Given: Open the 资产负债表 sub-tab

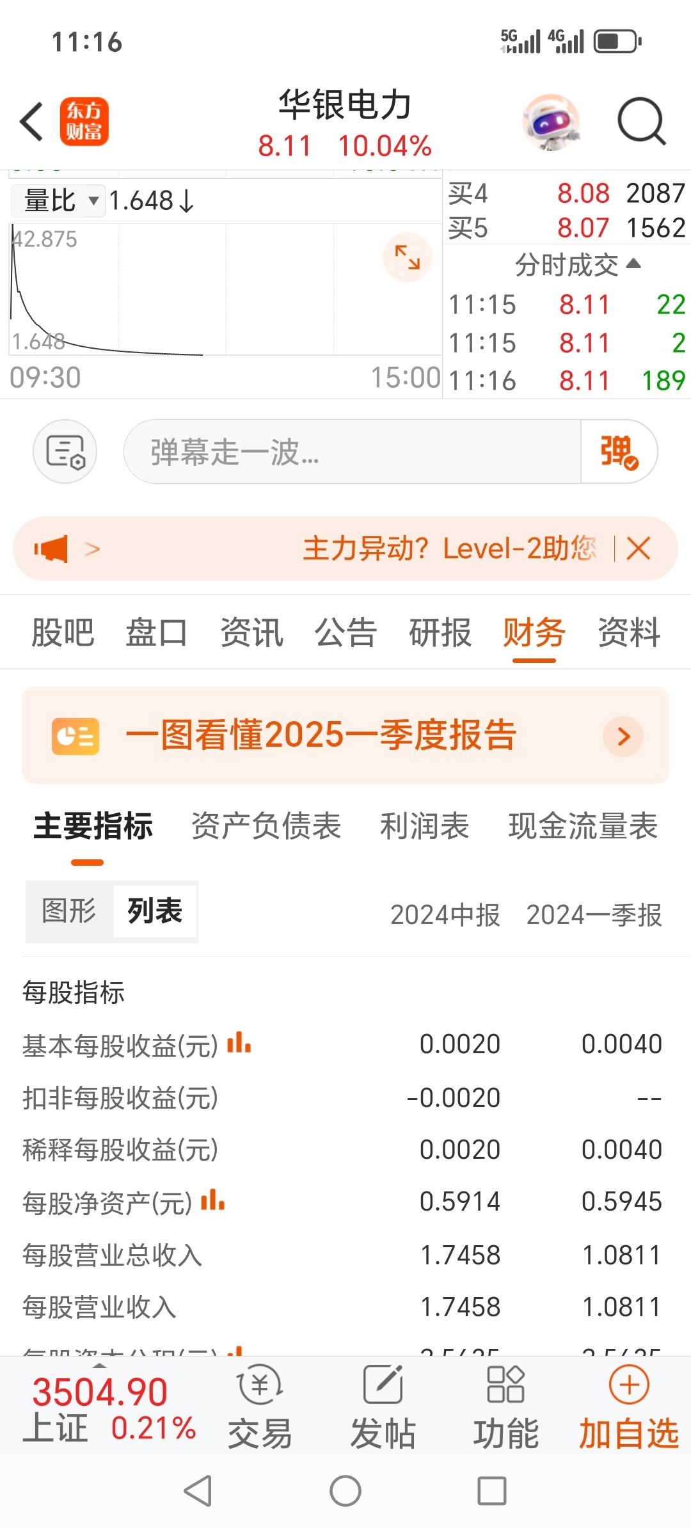Looking at the screenshot, I should point(266,825).
